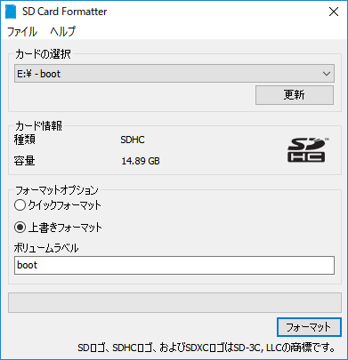Click the trademark notice text at bottom
This screenshot has width=348, height=360.
click(206, 348)
